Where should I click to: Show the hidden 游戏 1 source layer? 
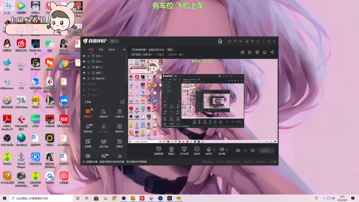pyautogui.click(x=84, y=84)
